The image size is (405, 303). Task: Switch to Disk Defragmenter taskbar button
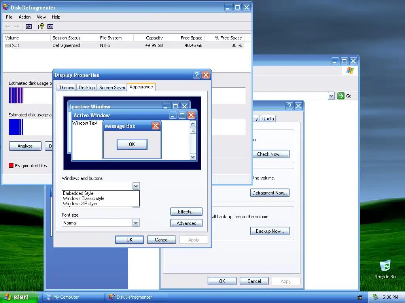coord(137,297)
